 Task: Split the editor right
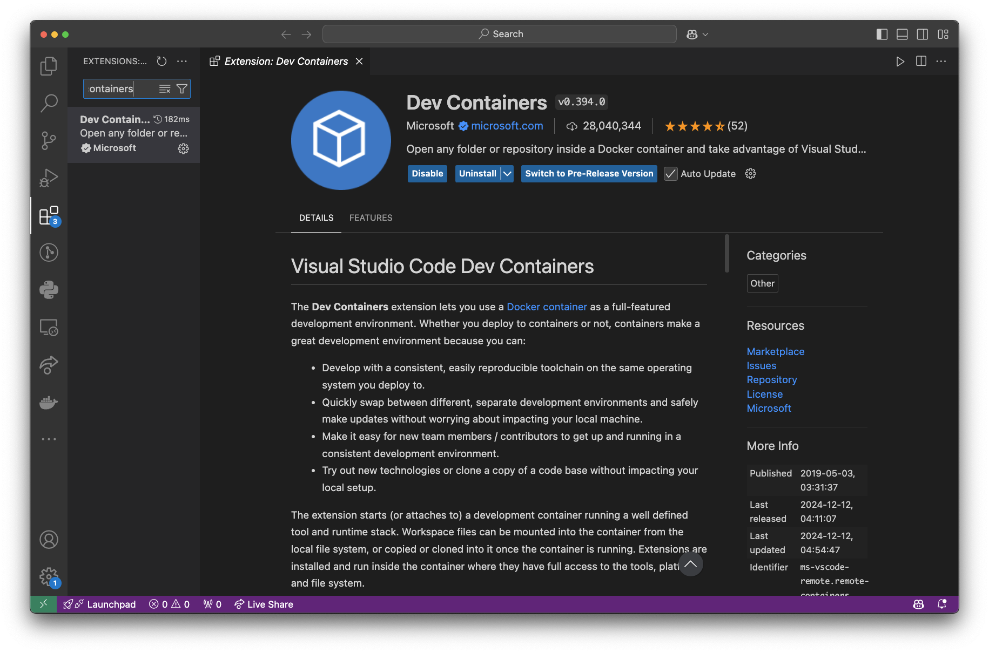(921, 62)
